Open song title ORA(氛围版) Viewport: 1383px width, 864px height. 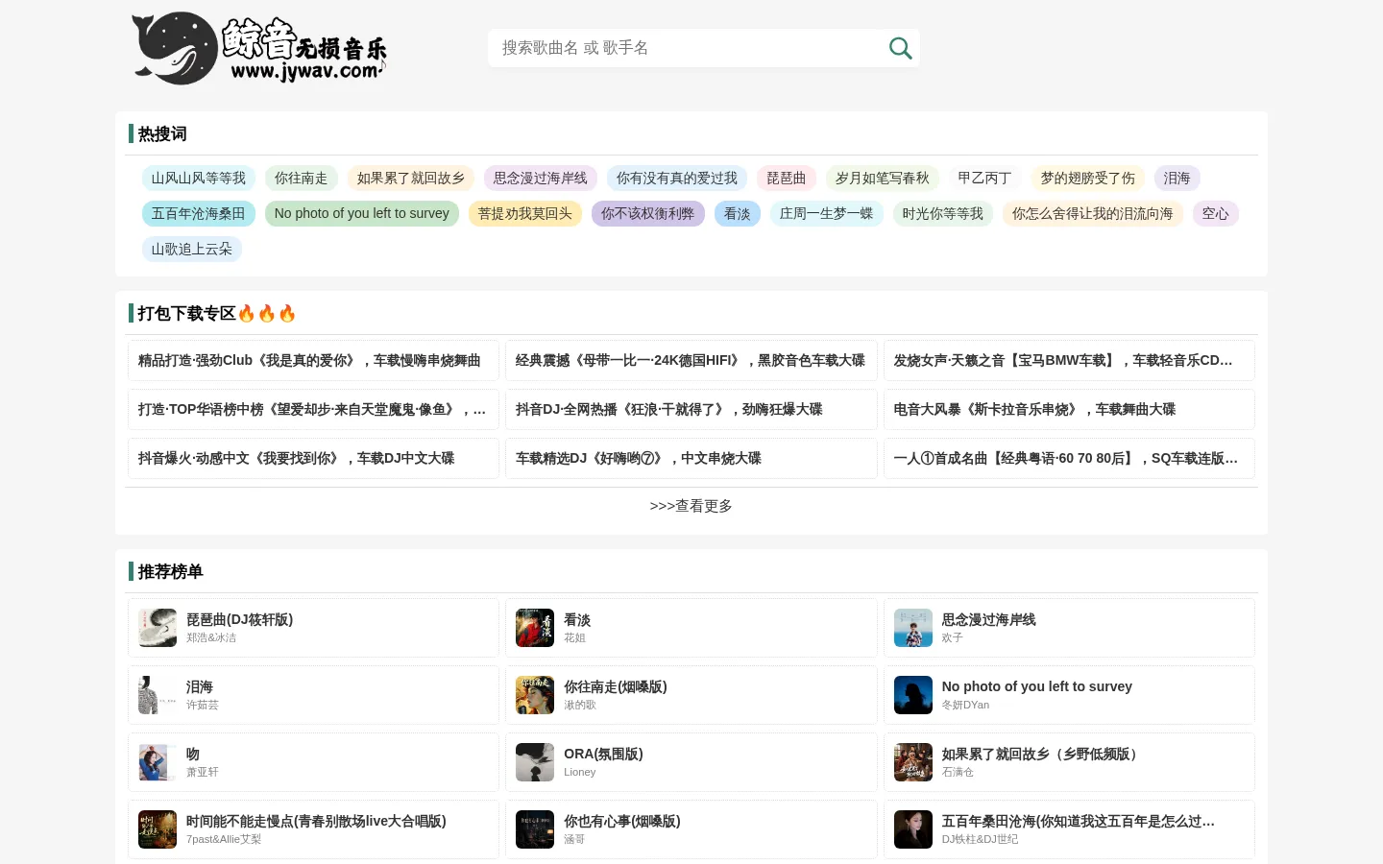(x=603, y=754)
